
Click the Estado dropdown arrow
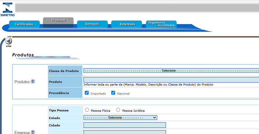coord(155,118)
